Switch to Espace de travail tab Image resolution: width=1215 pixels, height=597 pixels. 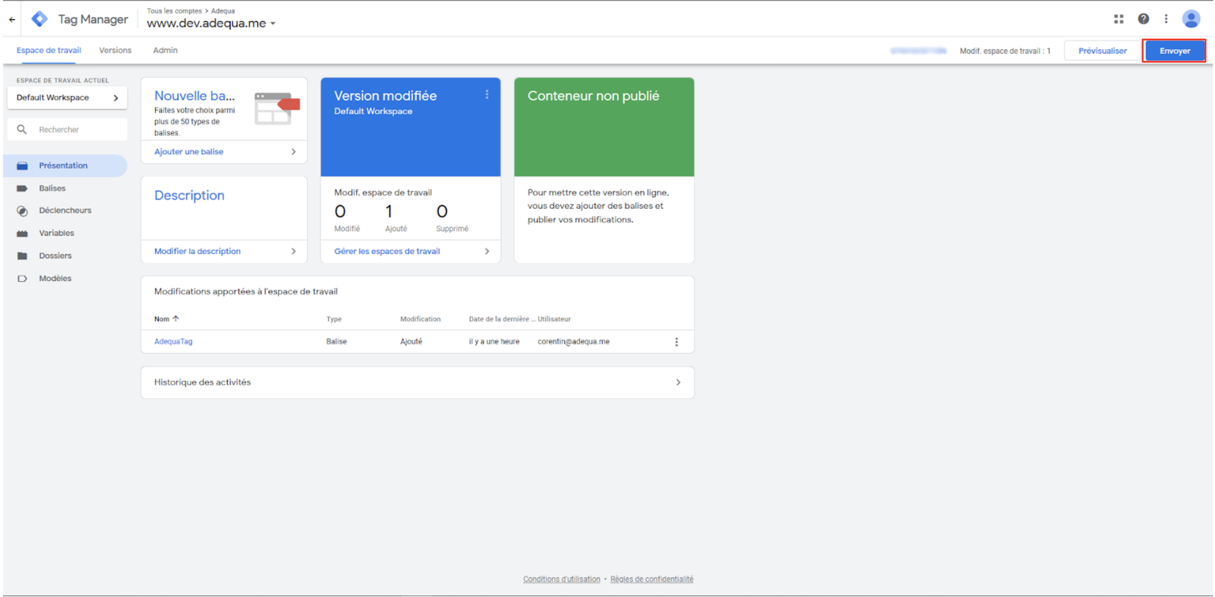(49, 50)
